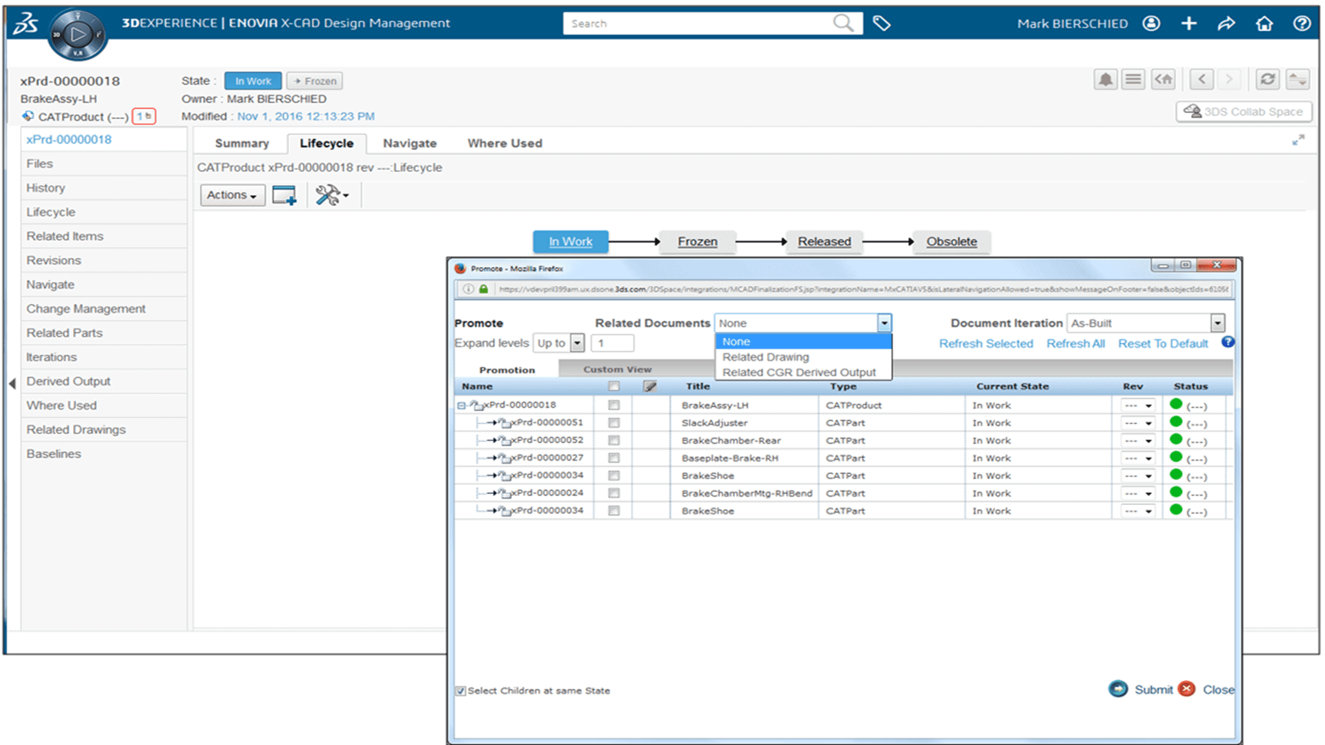Click green status dot of SlackAdjuster row
The width and height of the screenshot is (1325, 745).
[x=1176, y=422]
